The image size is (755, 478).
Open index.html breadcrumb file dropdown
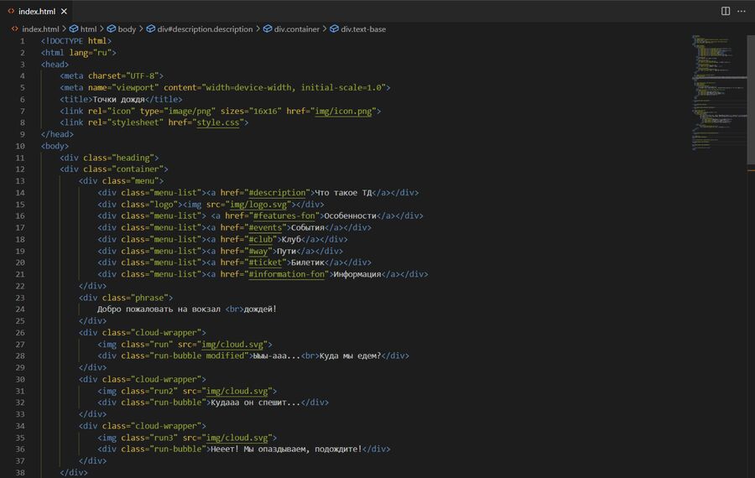(x=39, y=29)
